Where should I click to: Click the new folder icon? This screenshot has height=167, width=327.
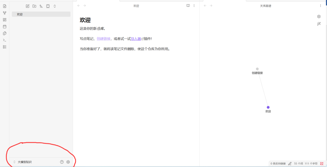click(x=35, y=6)
